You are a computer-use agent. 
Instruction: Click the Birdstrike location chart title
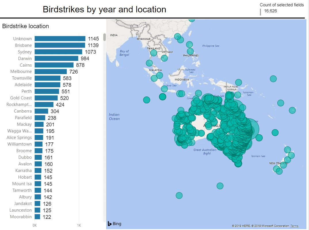[26, 26]
